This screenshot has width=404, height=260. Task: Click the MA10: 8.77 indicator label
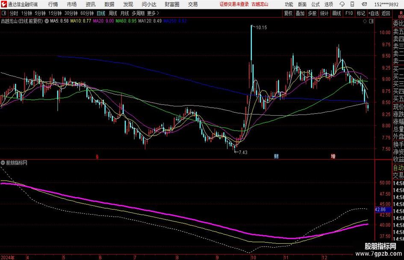[x=81, y=21]
